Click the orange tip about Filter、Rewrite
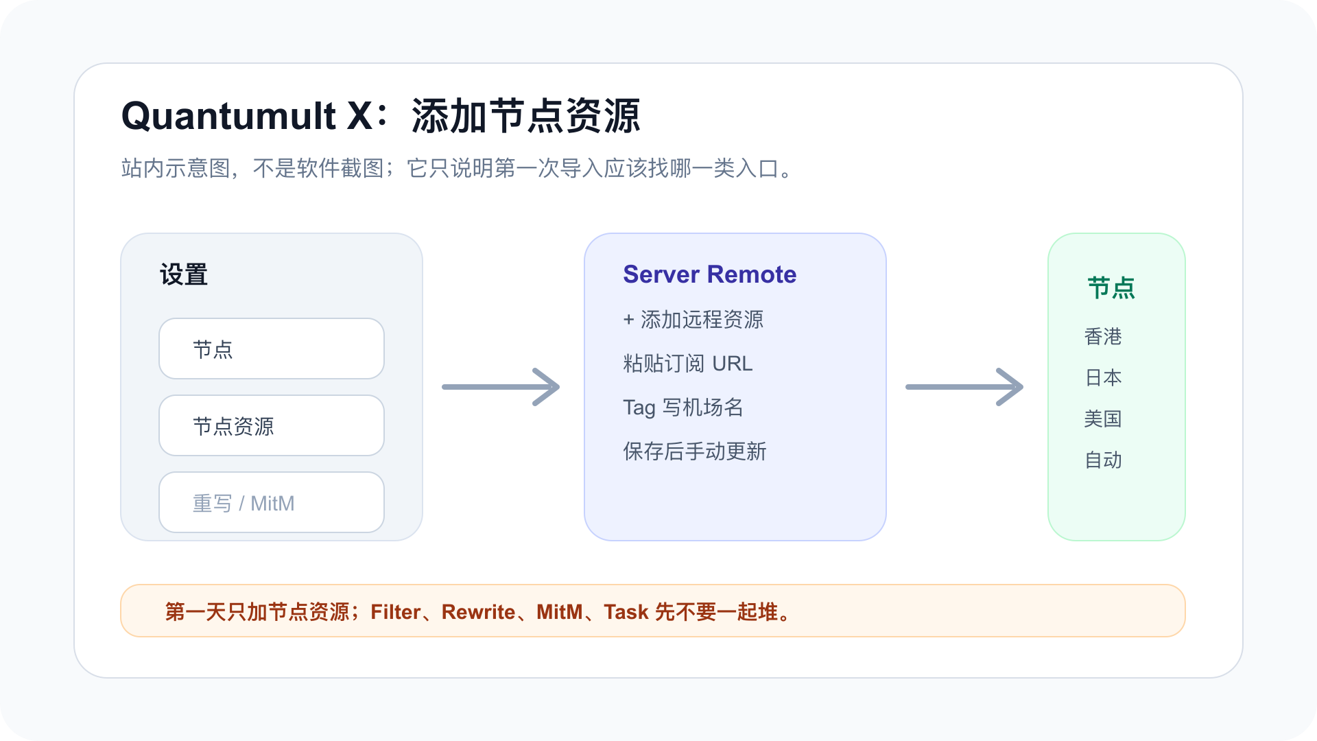The height and width of the screenshot is (741, 1317). (653, 611)
